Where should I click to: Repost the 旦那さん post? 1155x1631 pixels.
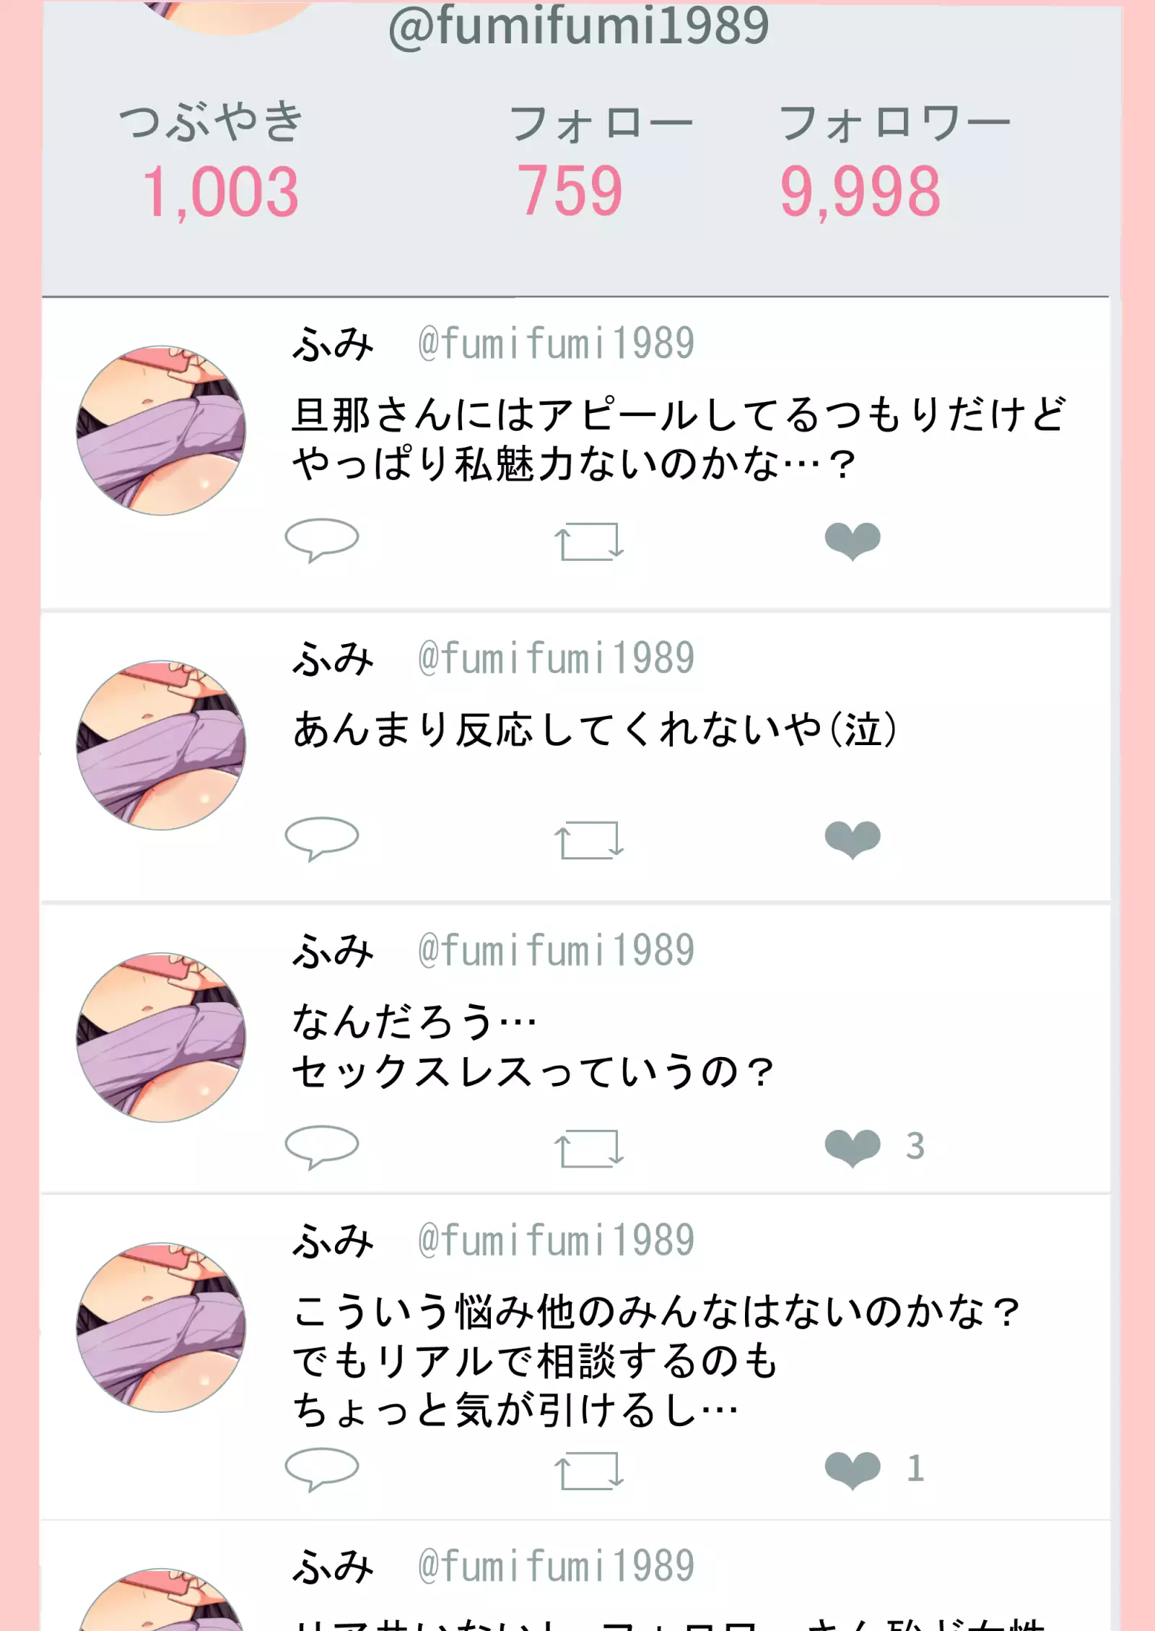pyautogui.click(x=588, y=542)
